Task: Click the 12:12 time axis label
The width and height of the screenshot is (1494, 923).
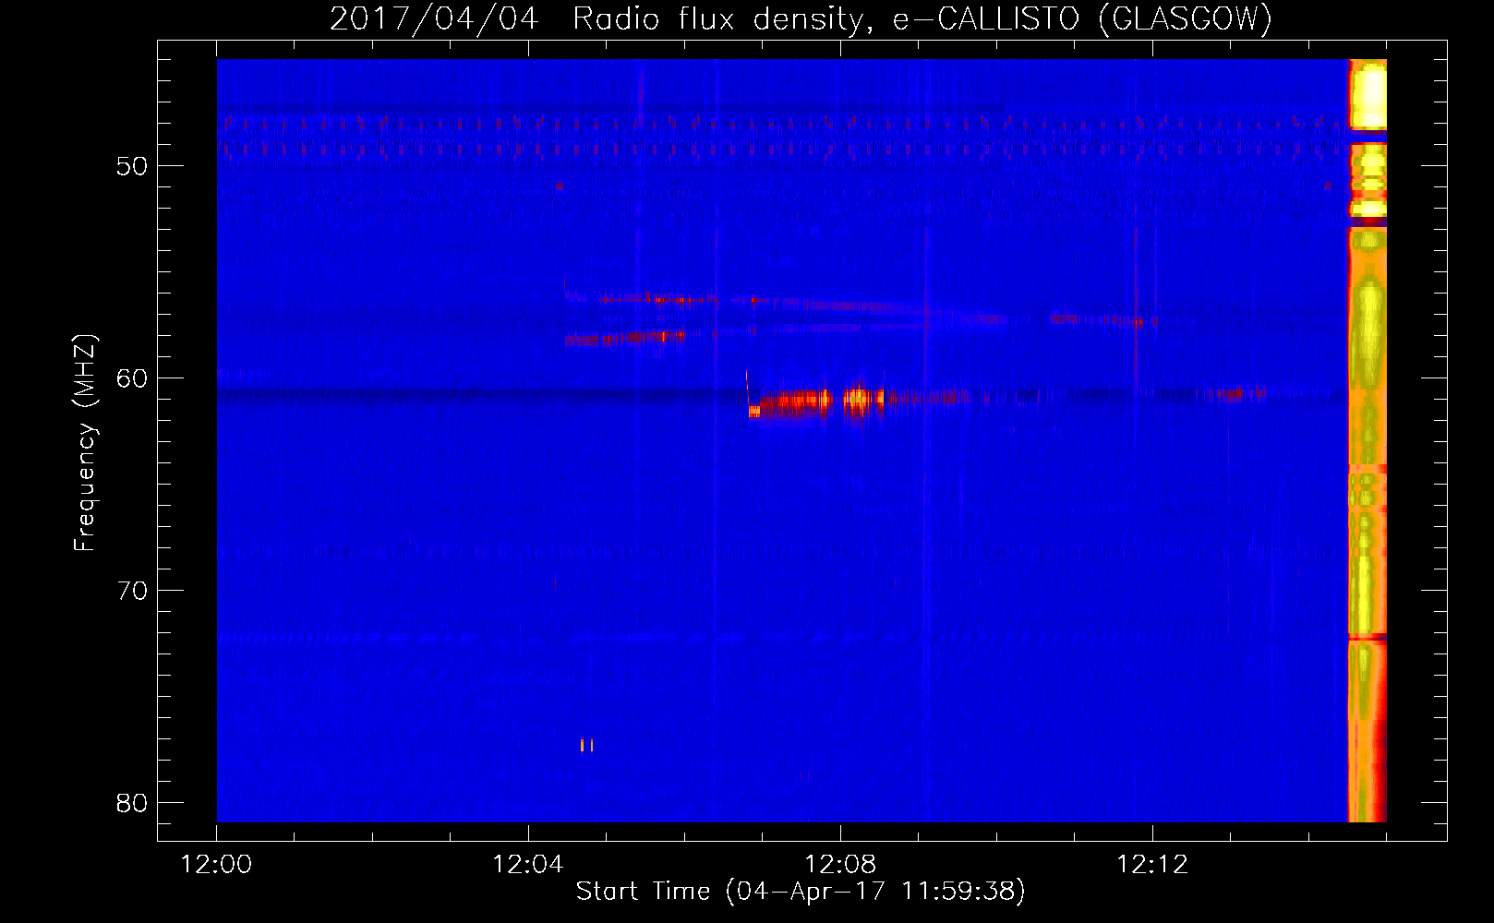Action: [x=1152, y=865]
